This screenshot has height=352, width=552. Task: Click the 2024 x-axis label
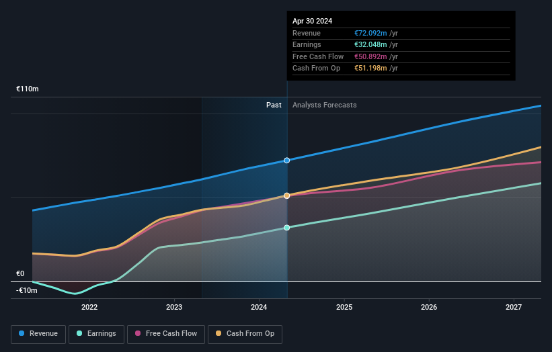(259, 307)
